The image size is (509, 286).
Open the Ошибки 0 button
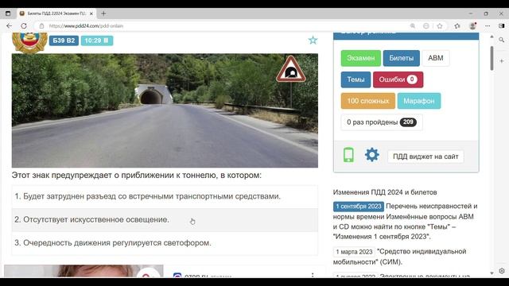(x=398, y=79)
